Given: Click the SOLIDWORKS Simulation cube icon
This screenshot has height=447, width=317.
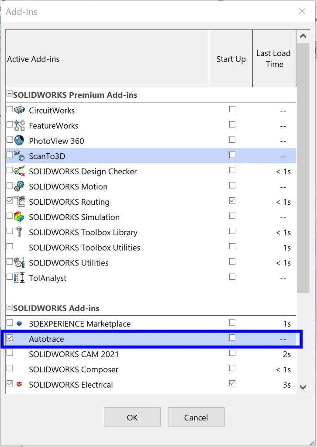Looking at the screenshot, I should click(20, 217).
